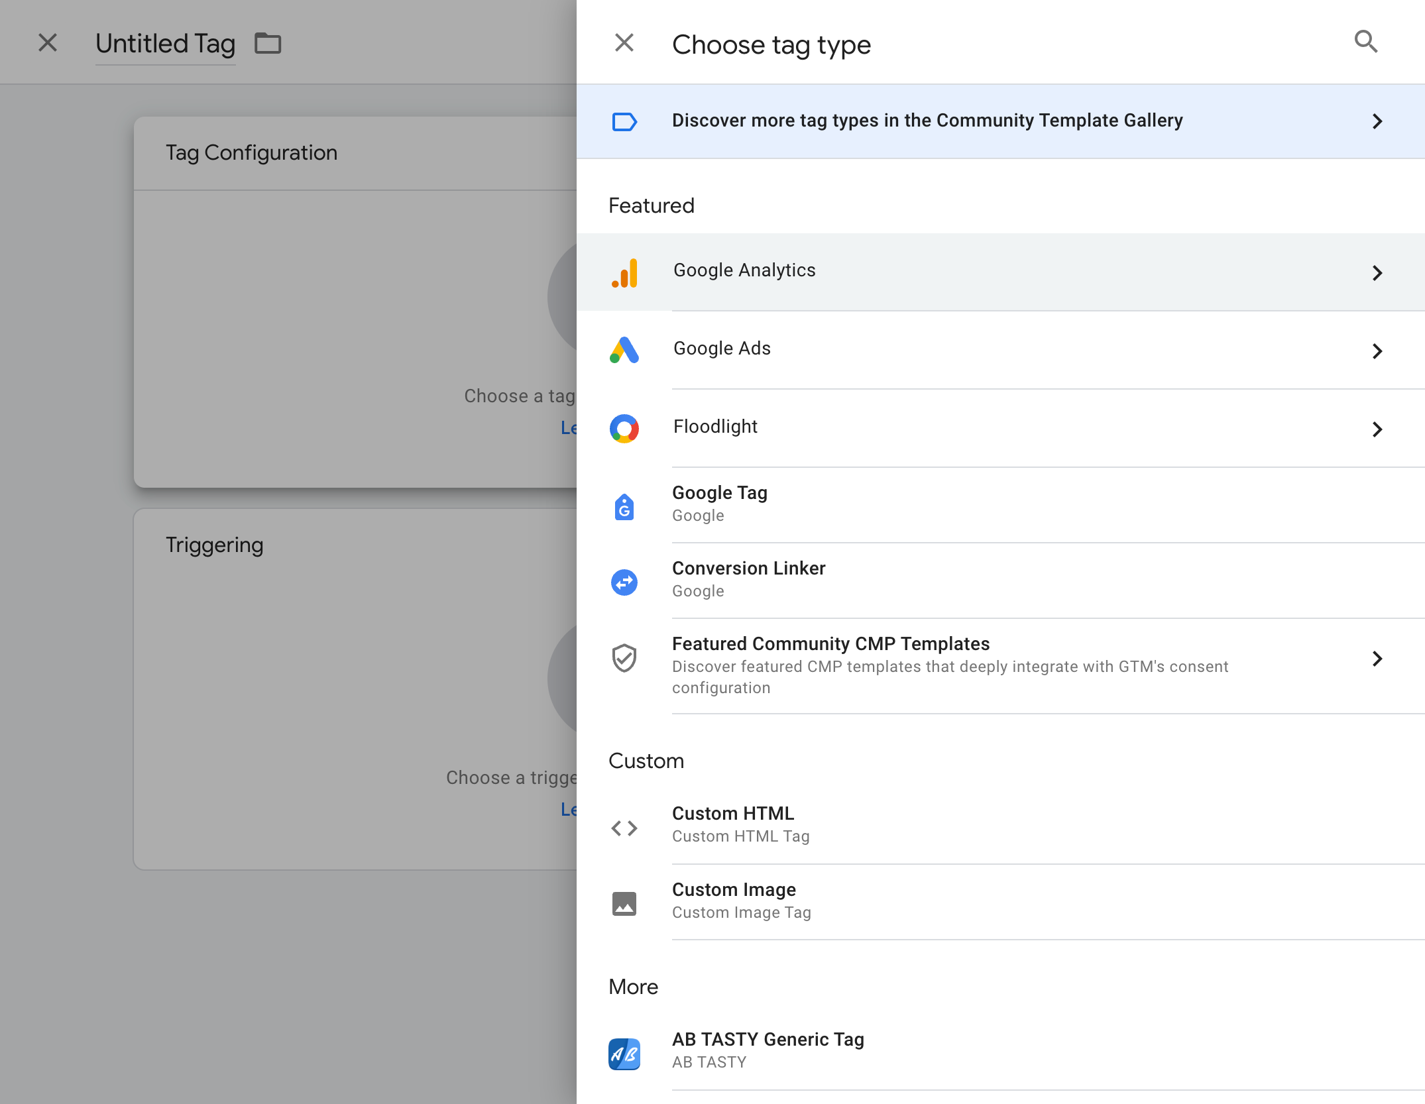Click the Featured section heading
1425x1104 pixels.
652,206
